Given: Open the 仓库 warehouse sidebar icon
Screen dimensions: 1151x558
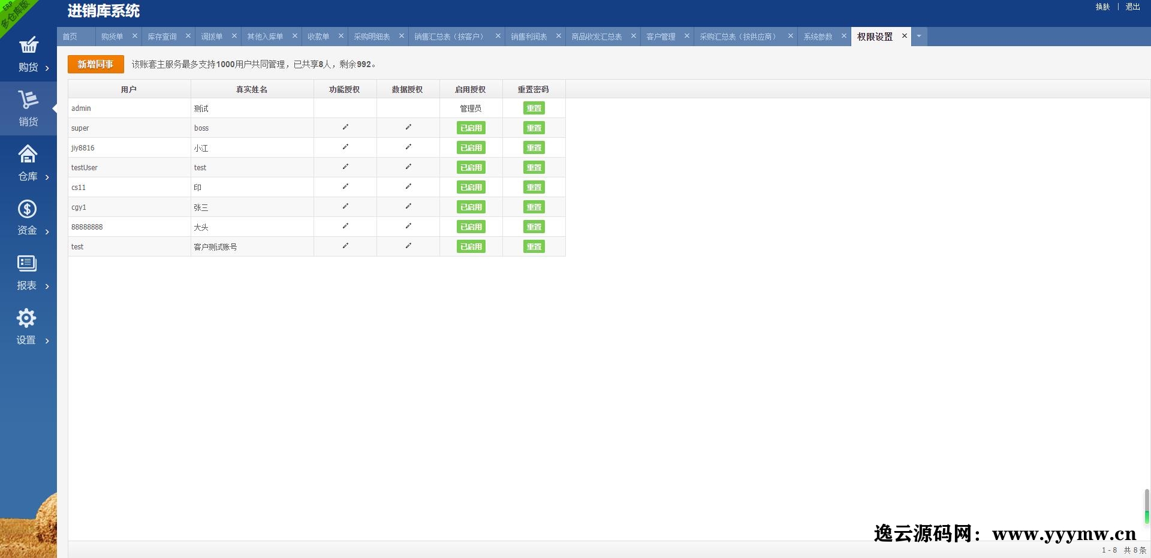Looking at the screenshot, I should pyautogui.click(x=28, y=154).
